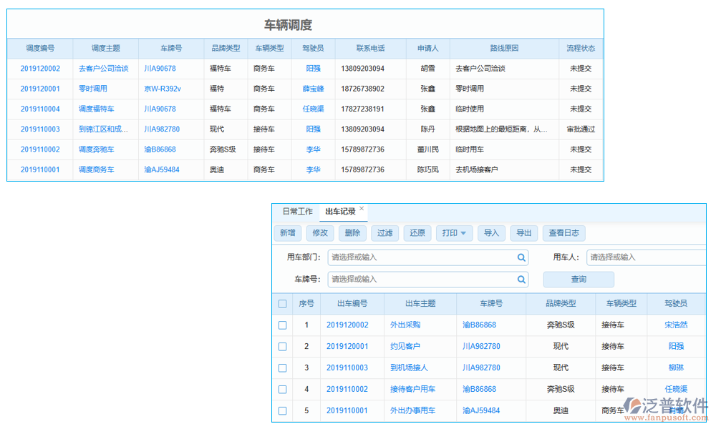Check the checkbox for row 1 外出采购
The height and width of the screenshot is (429, 716).
282,325
